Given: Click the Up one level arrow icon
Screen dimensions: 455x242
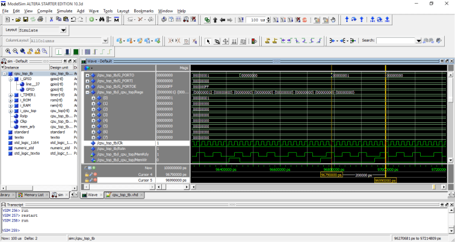Looking at the screenshot, I should pyautogui.click(x=215, y=20).
